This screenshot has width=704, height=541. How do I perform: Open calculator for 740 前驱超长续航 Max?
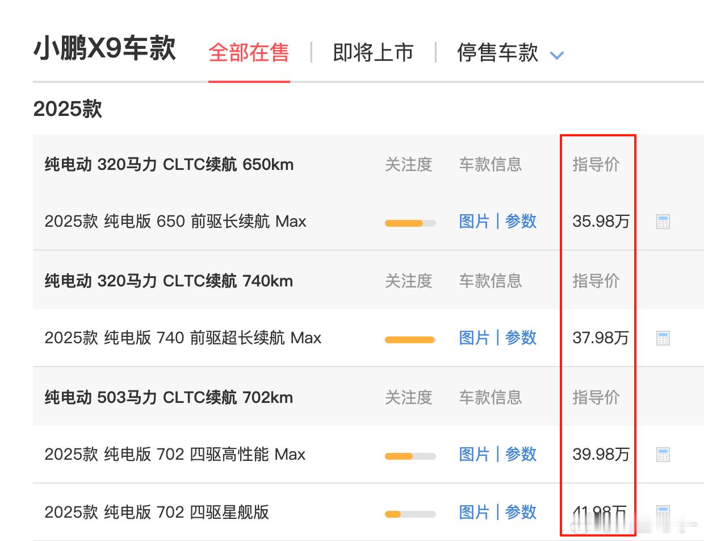tap(663, 338)
